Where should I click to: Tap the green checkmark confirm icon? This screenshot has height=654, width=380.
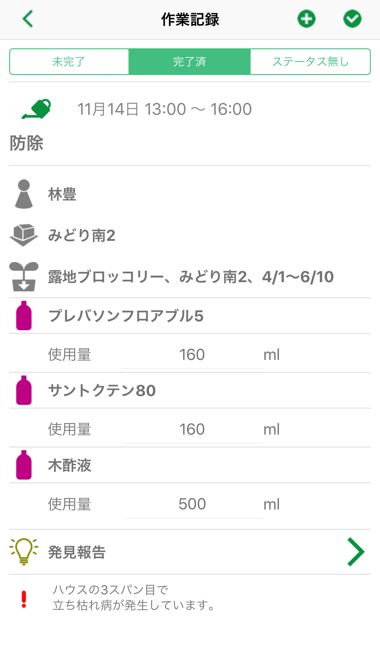[x=352, y=19]
